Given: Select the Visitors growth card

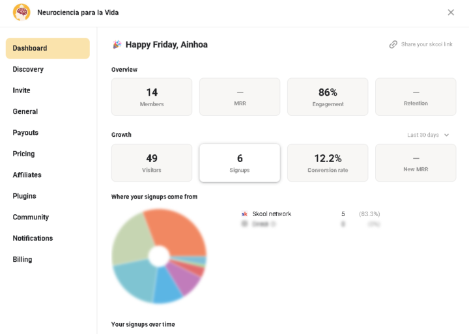Looking at the screenshot, I should 152,163.
